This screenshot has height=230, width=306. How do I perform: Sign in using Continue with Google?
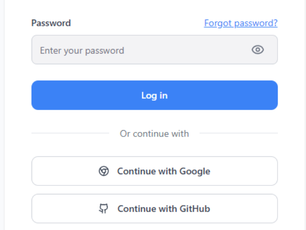[154, 171]
